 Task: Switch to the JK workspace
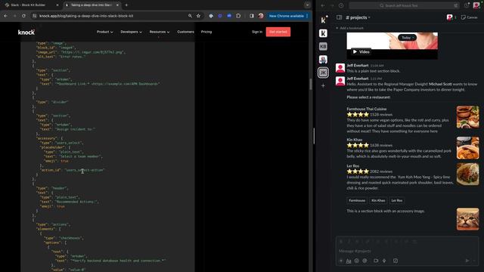click(323, 73)
